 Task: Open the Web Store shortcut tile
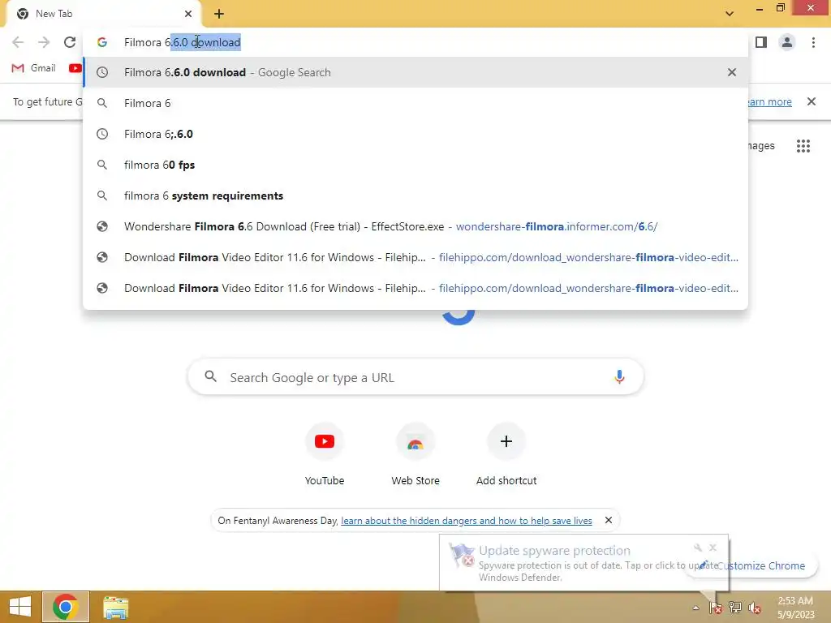tap(415, 454)
